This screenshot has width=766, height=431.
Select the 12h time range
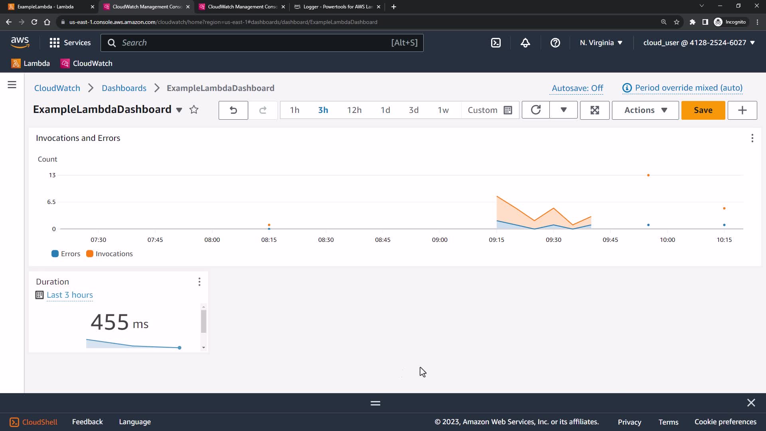[354, 110]
